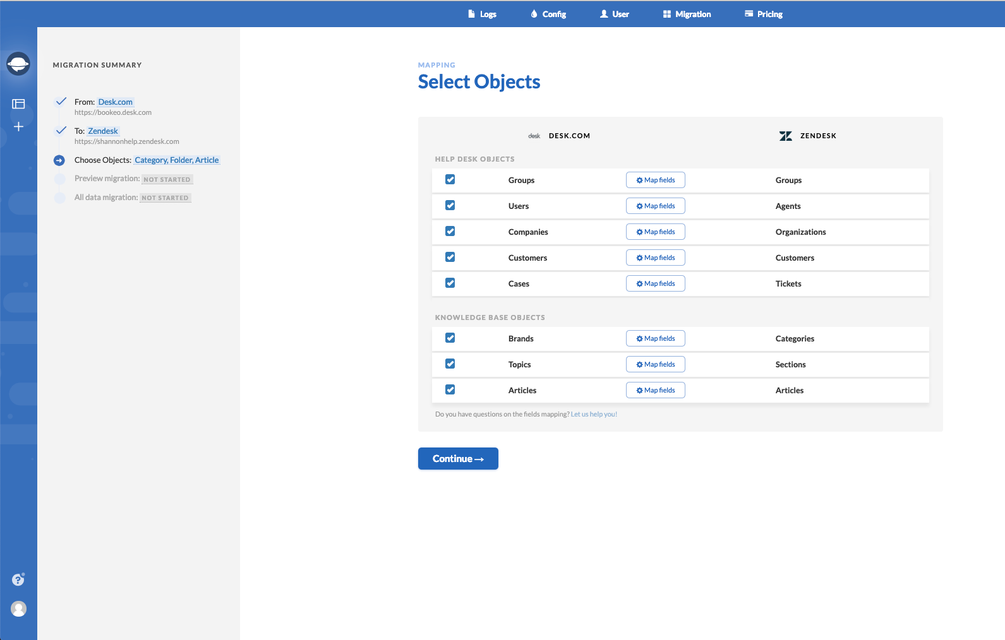Open the Category, Folder, Article link
The image size is (1005, 640).
pos(177,160)
